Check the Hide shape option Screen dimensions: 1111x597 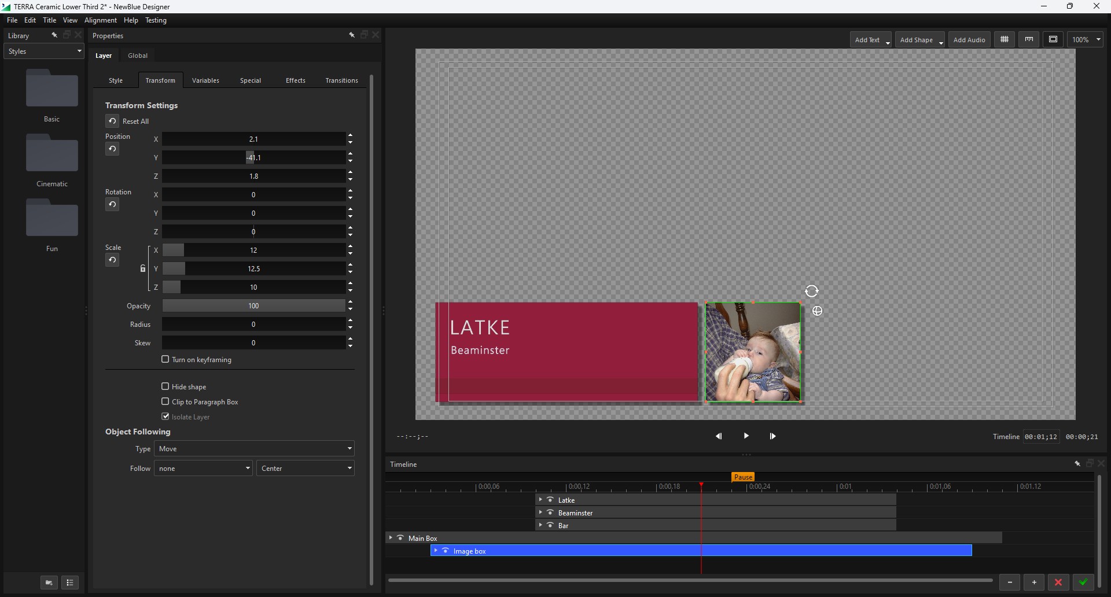pos(165,386)
